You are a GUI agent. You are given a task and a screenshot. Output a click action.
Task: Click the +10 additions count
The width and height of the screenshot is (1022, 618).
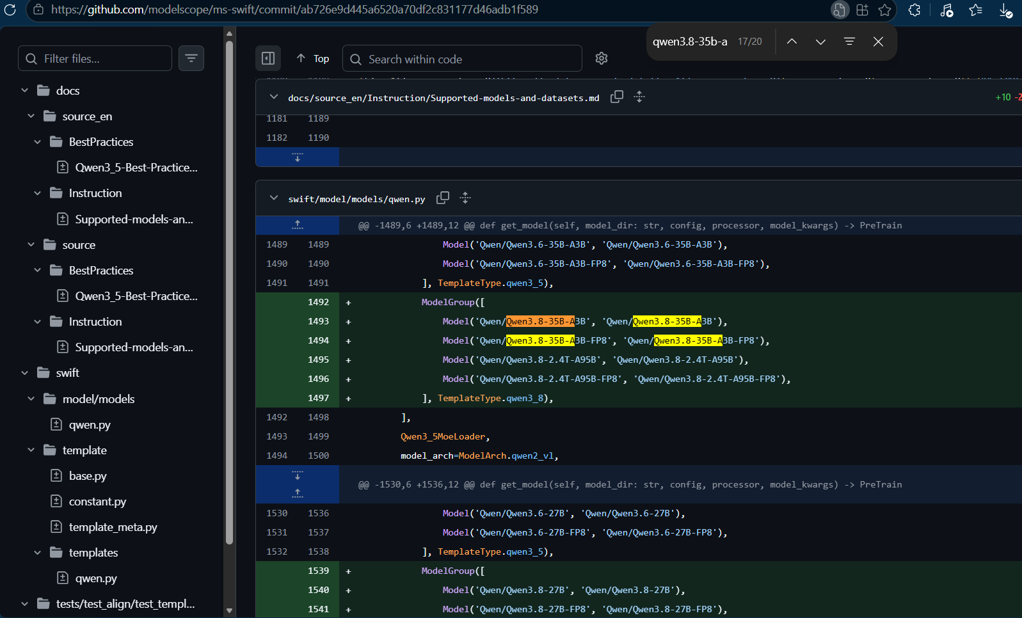(1003, 97)
